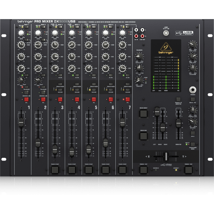Screen dimensions: 214x214
Task: Click the TRACK START button for channel 3
Action: click(x=55, y=170)
